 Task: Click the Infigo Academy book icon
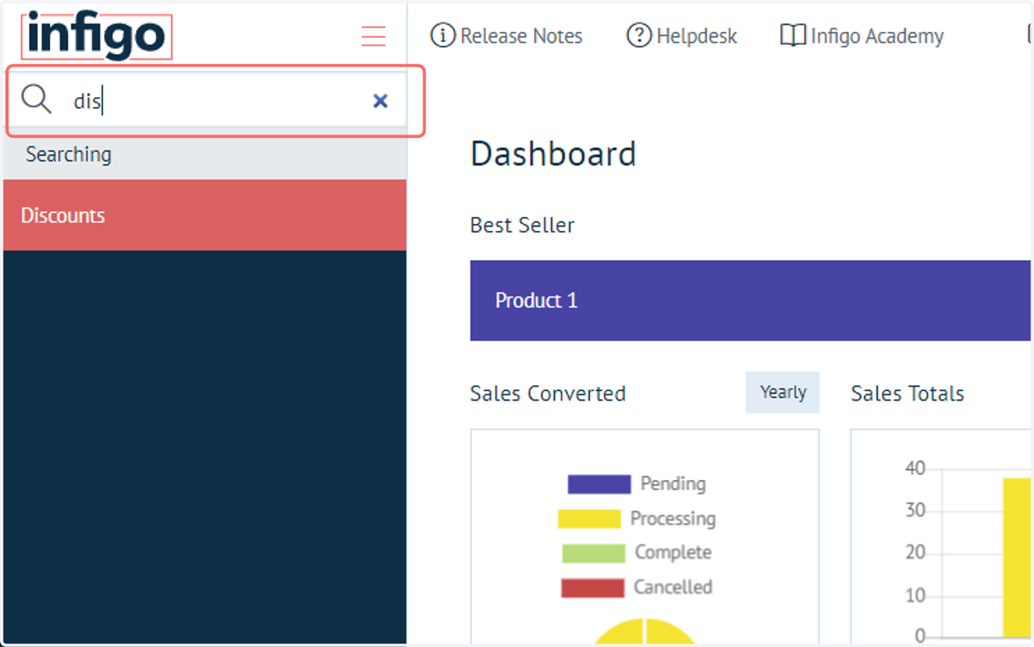[793, 35]
